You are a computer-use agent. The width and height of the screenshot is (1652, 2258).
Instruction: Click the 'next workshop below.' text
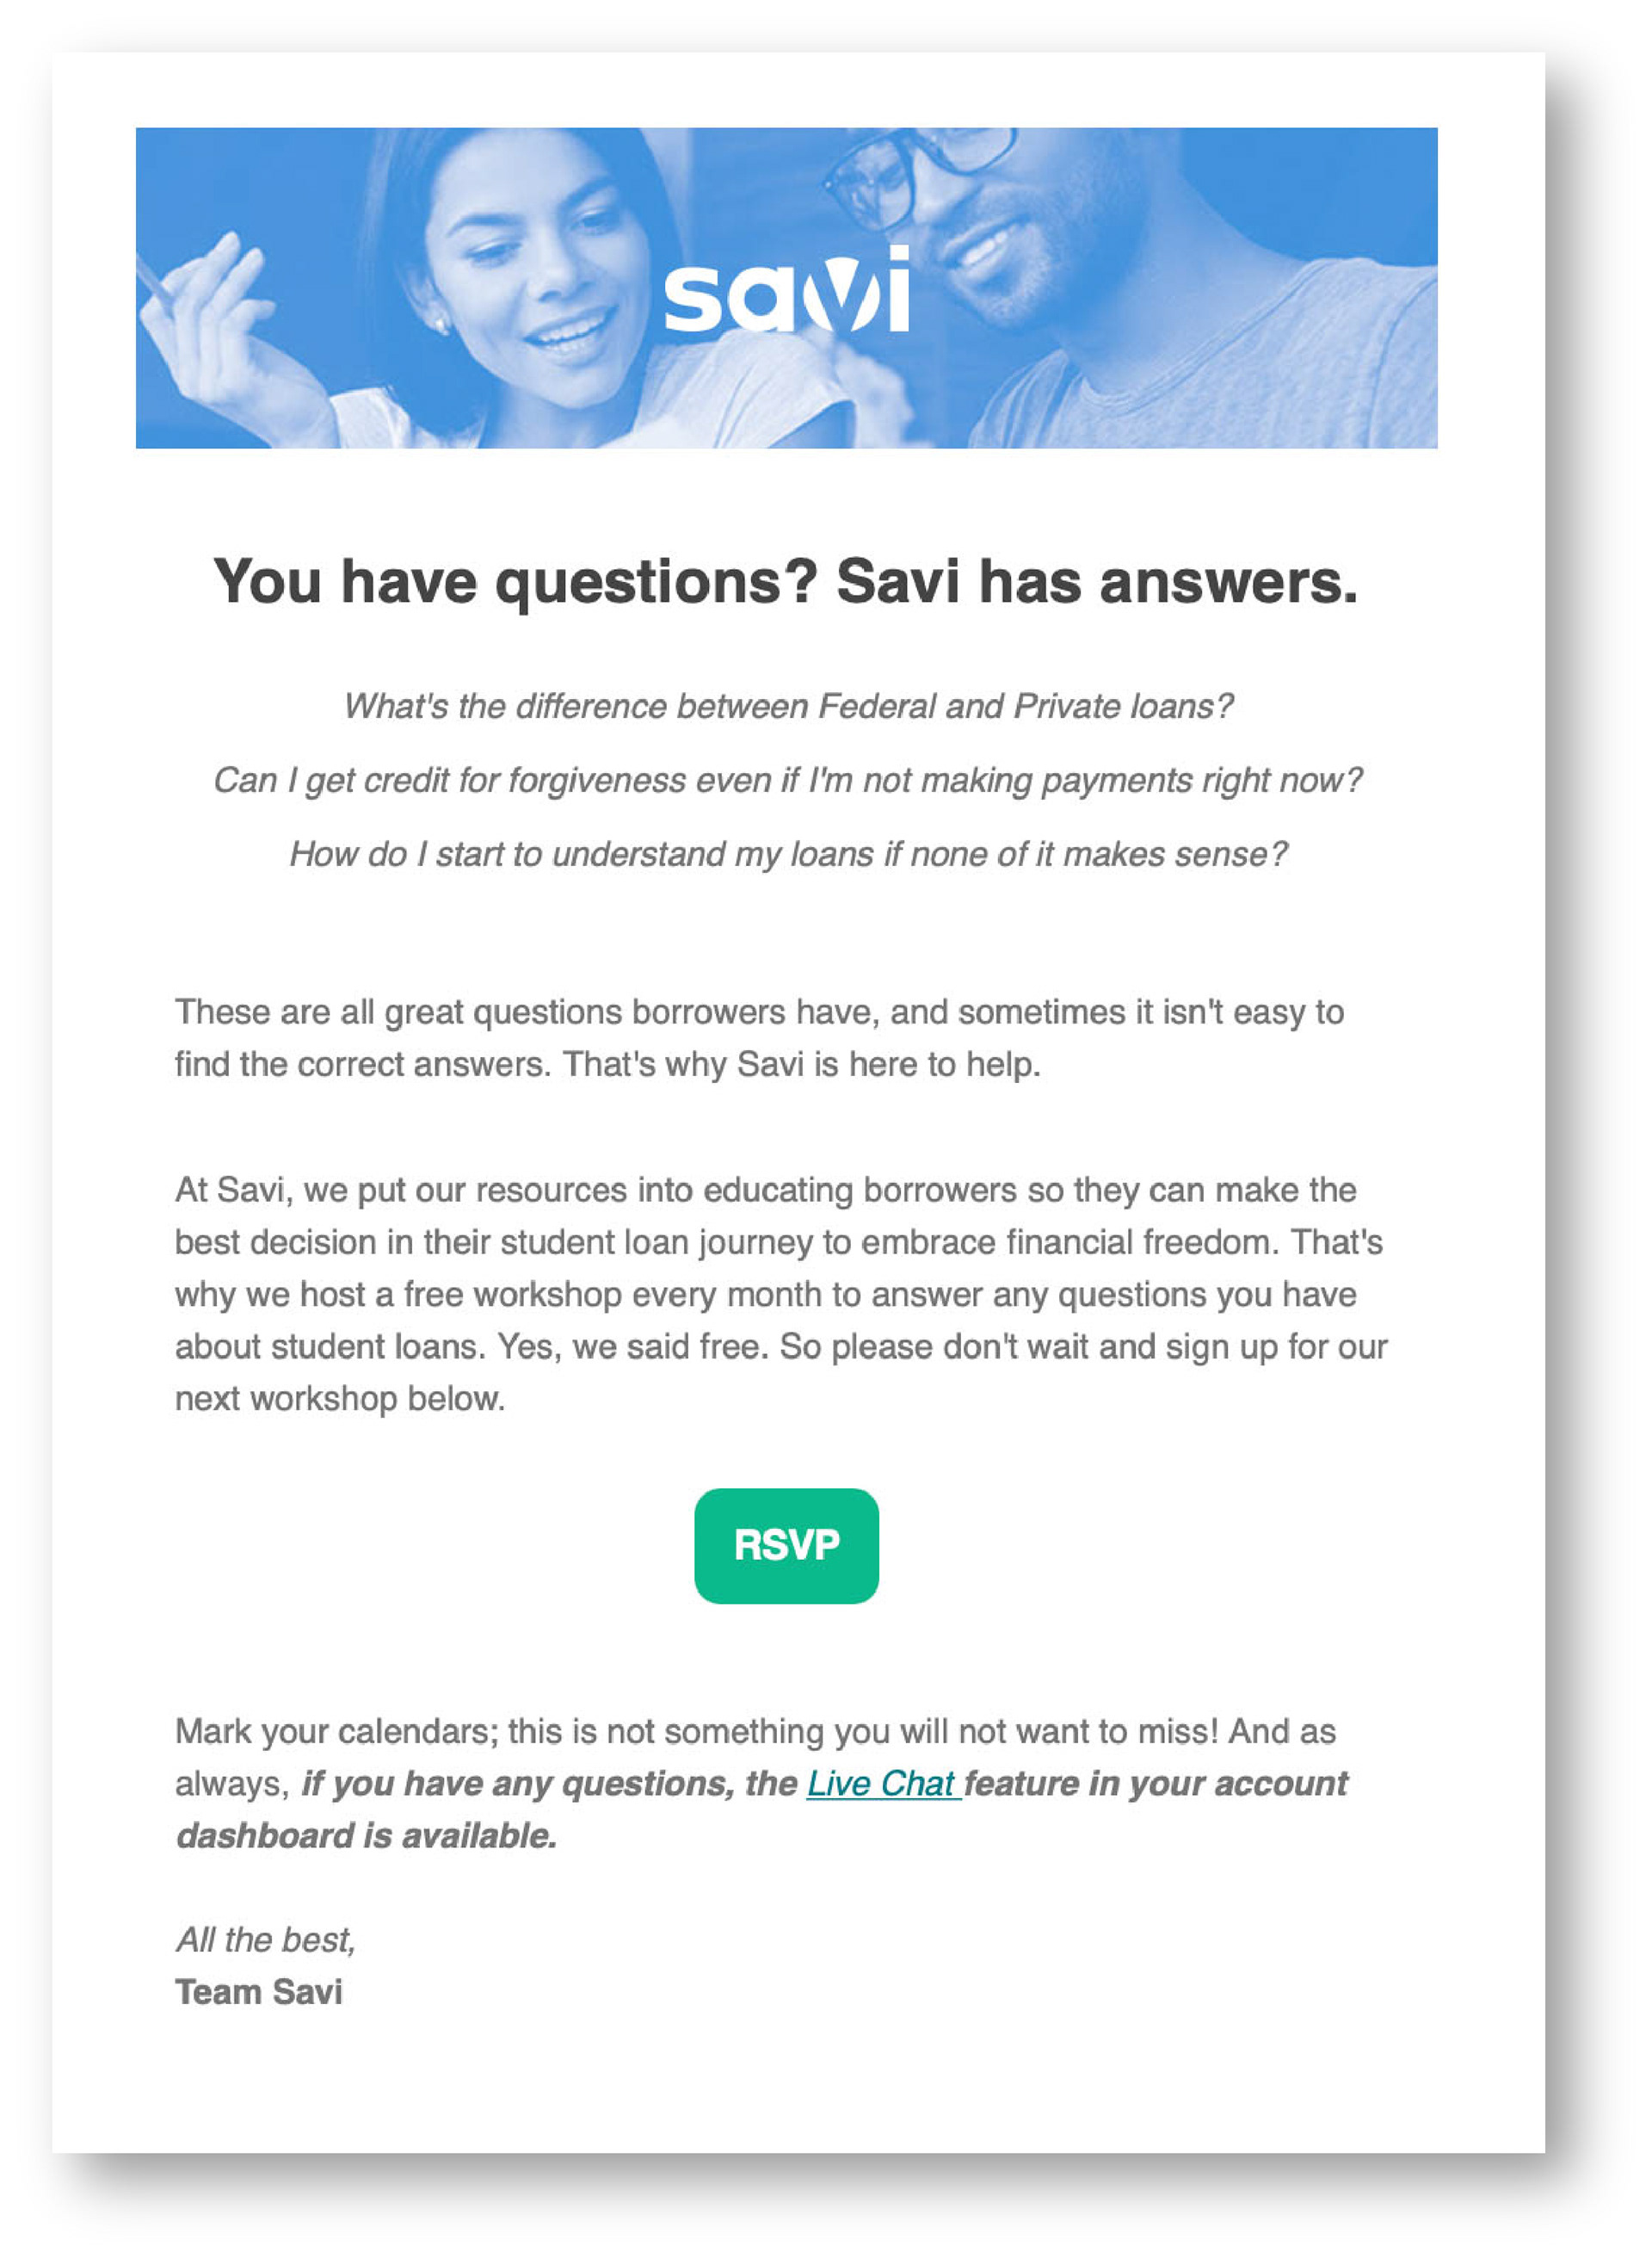click(x=340, y=1399)
